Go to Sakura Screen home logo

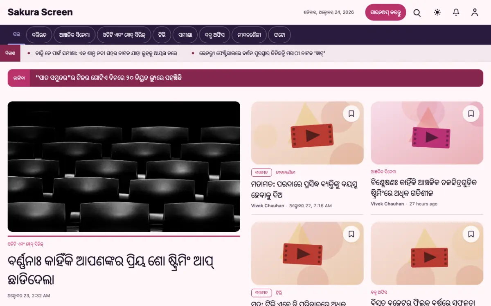tap(40, 12)
